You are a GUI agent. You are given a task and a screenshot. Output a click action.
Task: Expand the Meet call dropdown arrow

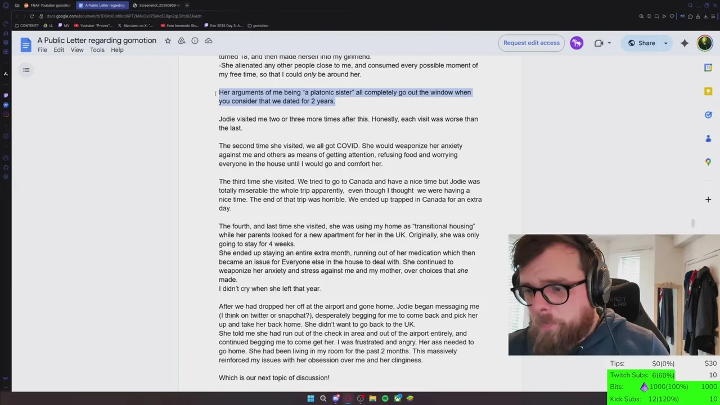click(609, 43)
